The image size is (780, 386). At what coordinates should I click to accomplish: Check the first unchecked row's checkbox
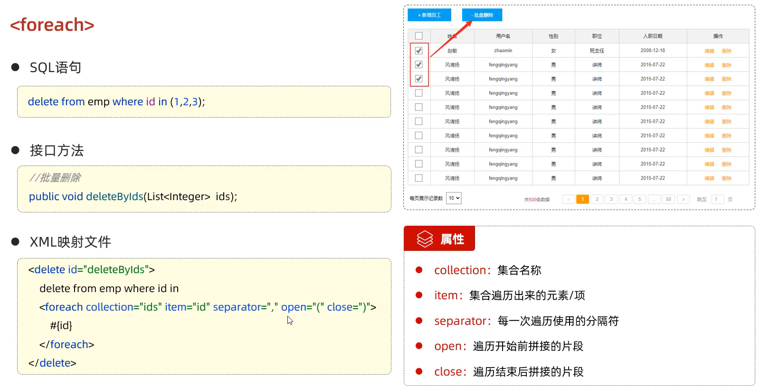[x=419, y=93]
